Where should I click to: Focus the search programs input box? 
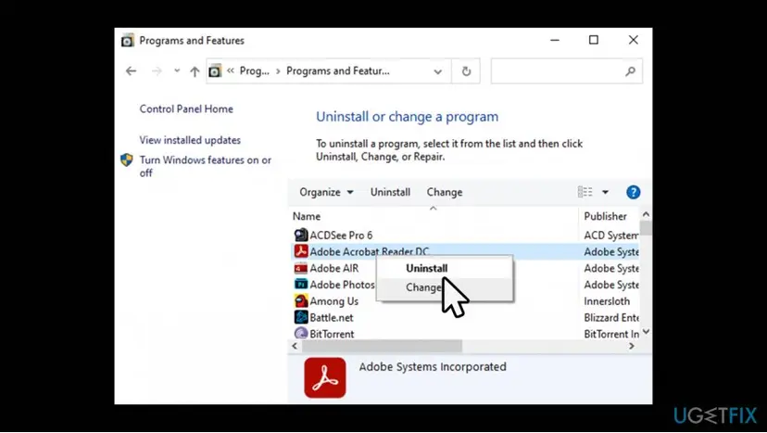[566, 71]
